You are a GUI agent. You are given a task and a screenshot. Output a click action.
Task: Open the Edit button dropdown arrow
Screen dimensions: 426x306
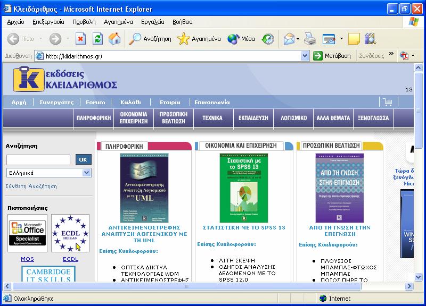(341, 39)
